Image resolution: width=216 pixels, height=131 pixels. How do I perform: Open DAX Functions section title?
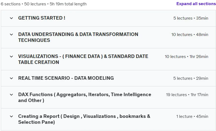click(85, 97)
